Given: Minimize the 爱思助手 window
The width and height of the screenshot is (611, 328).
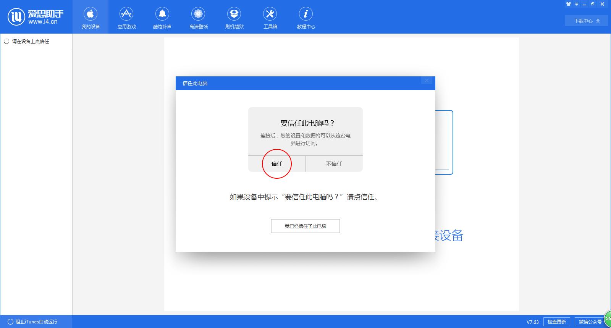Looking at the screenshot, I should point(585,4).
